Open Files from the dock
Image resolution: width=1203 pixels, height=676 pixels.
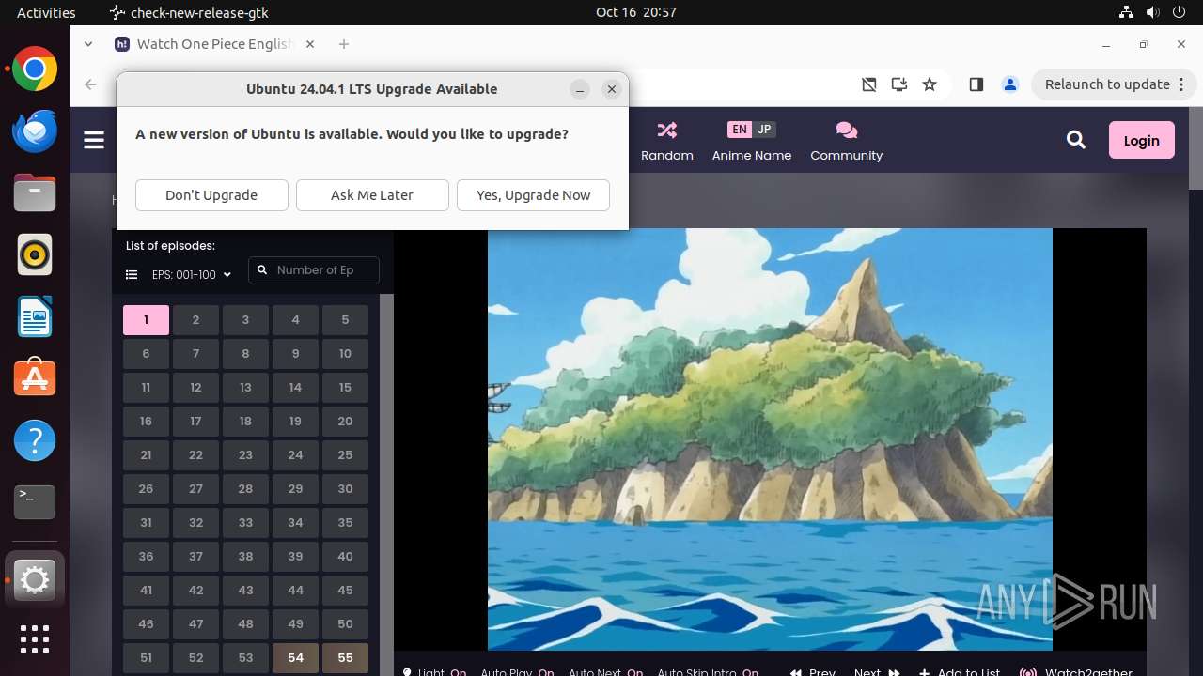(x=35, y=193)
